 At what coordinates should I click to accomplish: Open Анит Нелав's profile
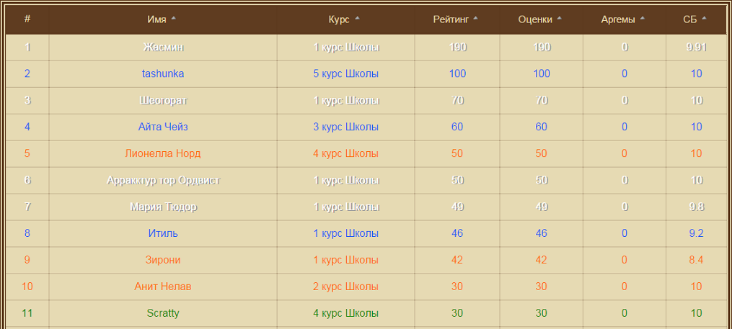[x=163, y=287]
